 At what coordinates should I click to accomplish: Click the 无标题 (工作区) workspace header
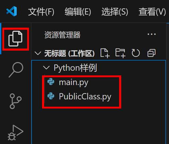69,53
